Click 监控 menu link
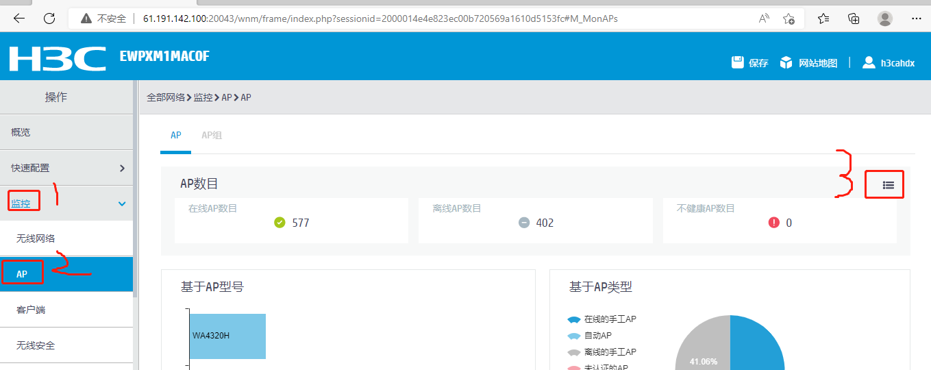Viewport: 931px width, 370px height. tap(21, 203)
